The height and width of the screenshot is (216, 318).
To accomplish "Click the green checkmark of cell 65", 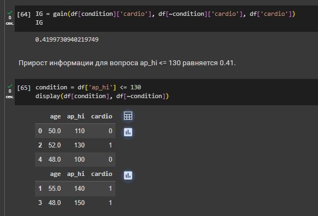I will click(x=9, y=86).
